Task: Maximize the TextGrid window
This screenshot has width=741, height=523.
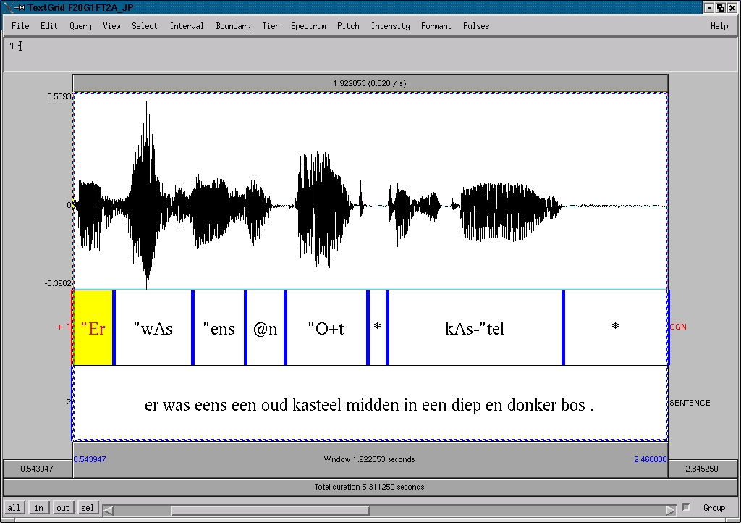Action: [x=721, y=7]
